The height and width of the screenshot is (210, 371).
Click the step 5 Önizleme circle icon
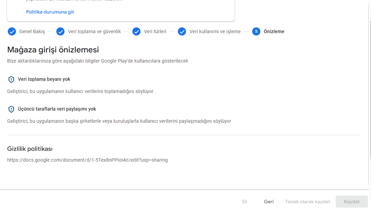coord(256,31)
